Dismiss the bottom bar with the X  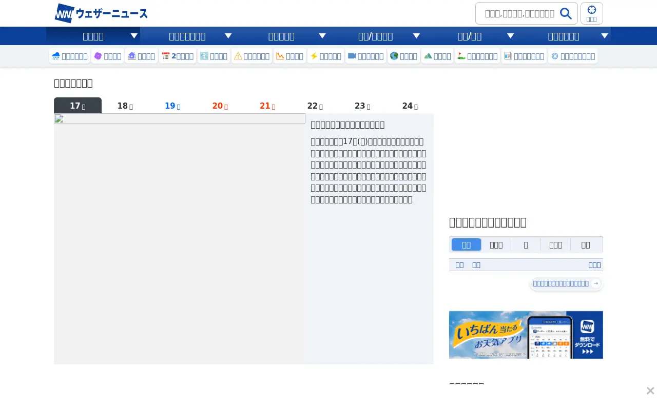[x=650, y=391]
